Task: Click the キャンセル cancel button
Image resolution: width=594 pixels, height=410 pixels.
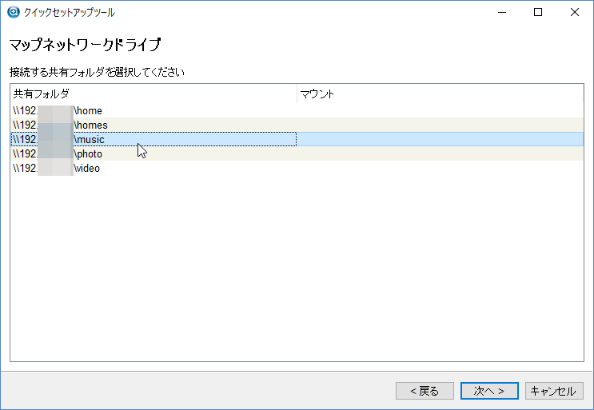Action: point(554,391)
